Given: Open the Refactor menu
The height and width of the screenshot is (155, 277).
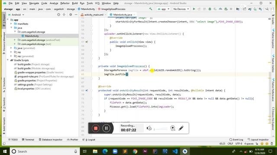Looking at the screenshot, I should (65, 3).
